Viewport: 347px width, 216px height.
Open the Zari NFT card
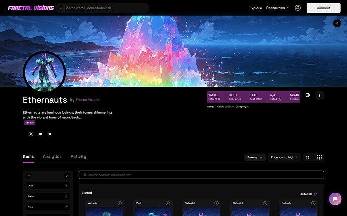tap(153, 208)
